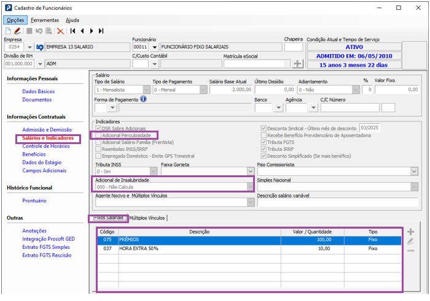Click the new record page icon

[8, 31]
